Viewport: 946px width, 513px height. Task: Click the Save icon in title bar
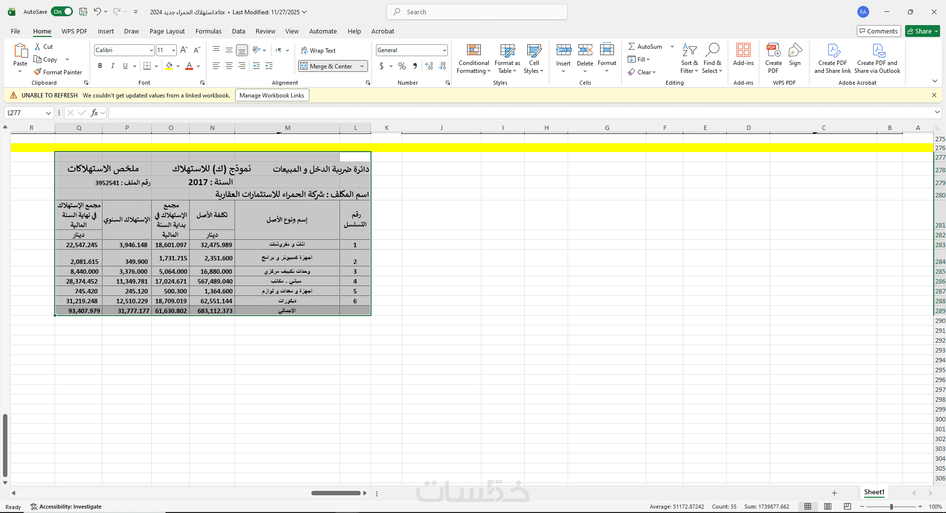point(83,12)
